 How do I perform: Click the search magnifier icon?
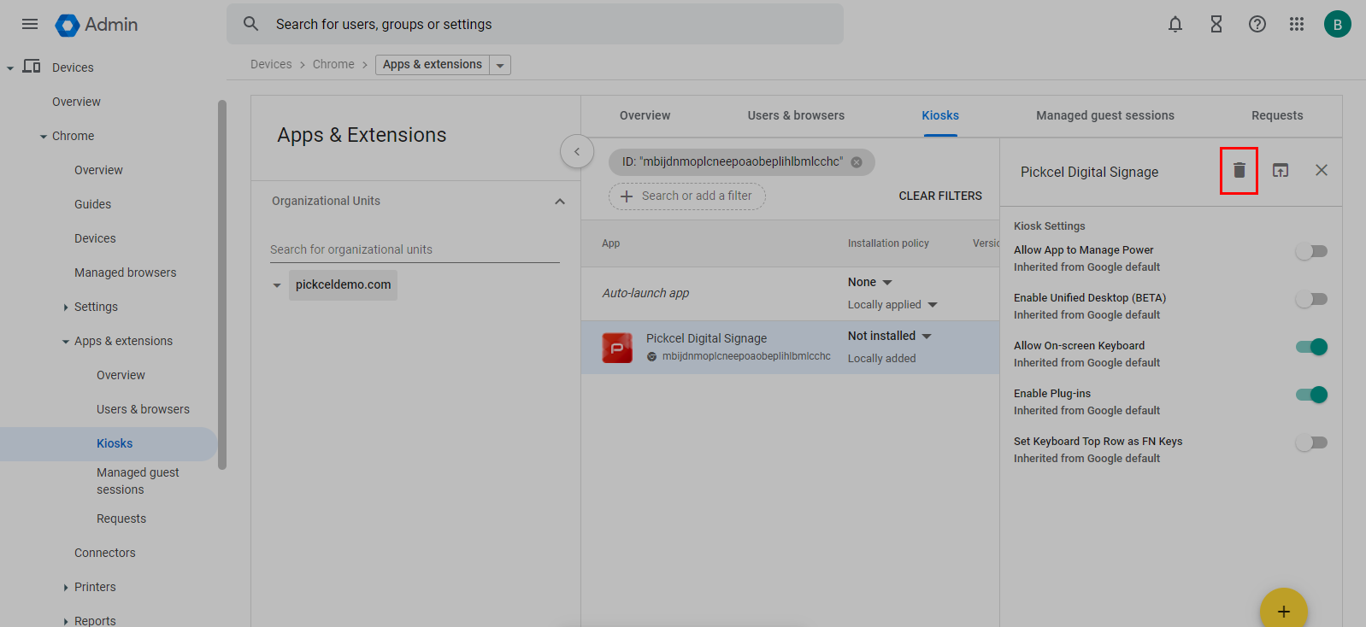[250, 24]
